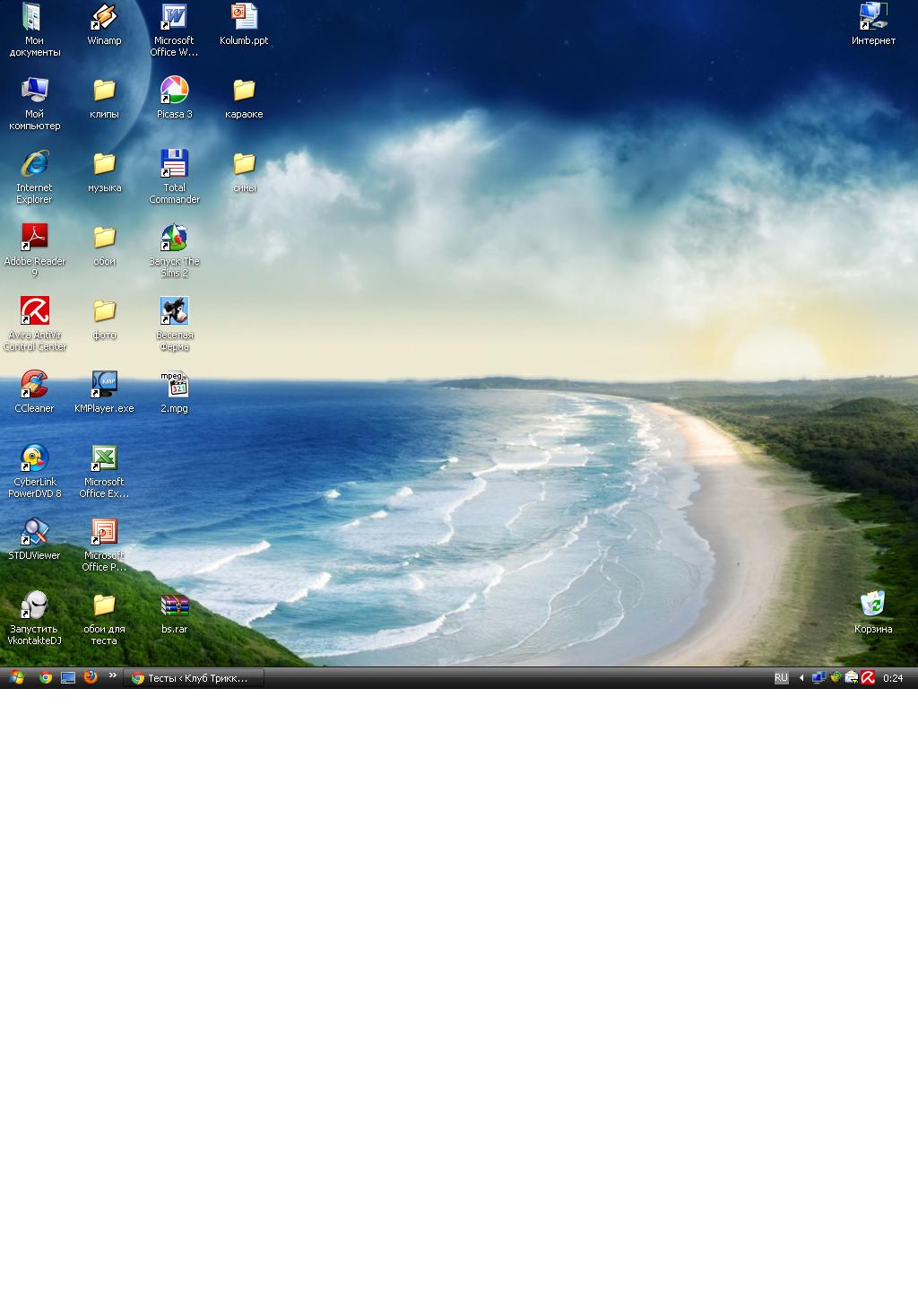Select the караоке folder
This screenshot has height=1307, width=918.
click(244, 91)
